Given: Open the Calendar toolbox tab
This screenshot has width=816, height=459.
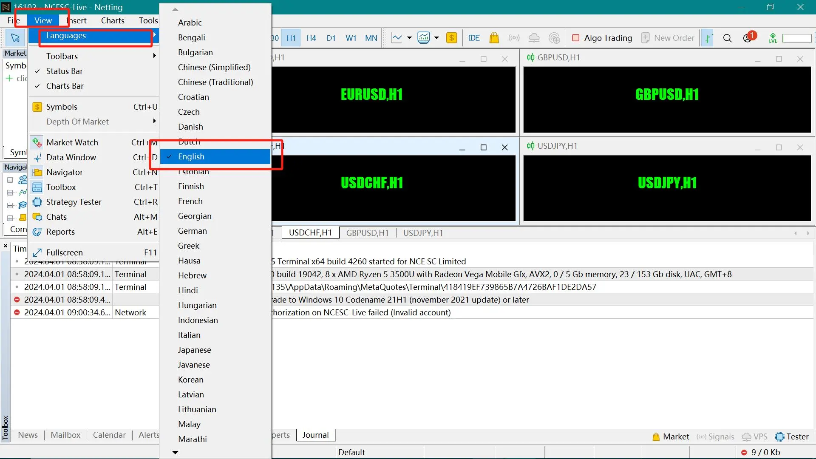Looking at the screenshot, I should coord(109,435).
